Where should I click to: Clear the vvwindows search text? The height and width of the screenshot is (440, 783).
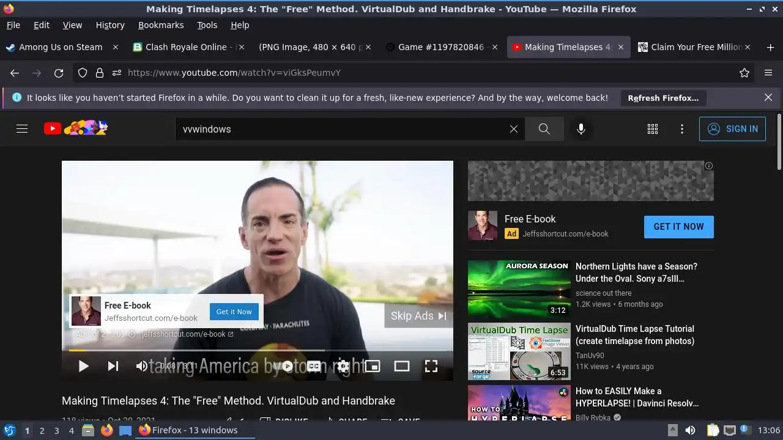(514, 129)
